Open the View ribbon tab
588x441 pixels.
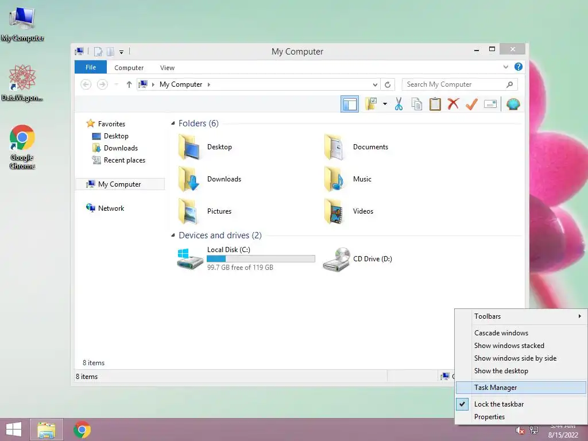pyautogui.click(x=167, y=68)
